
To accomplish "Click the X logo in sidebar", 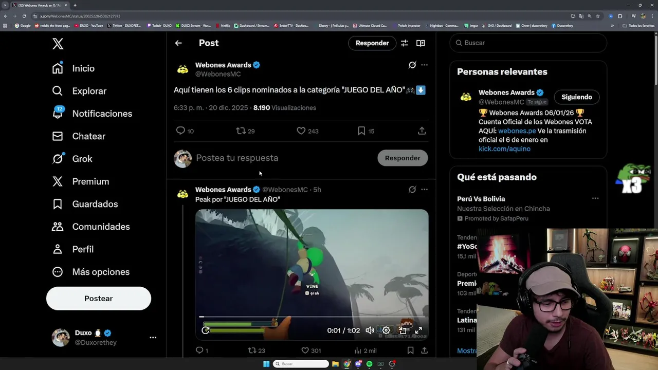I will 58,44.
